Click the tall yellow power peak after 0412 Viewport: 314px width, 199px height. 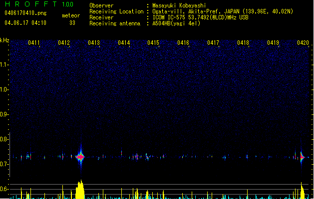tap(80, 190)
